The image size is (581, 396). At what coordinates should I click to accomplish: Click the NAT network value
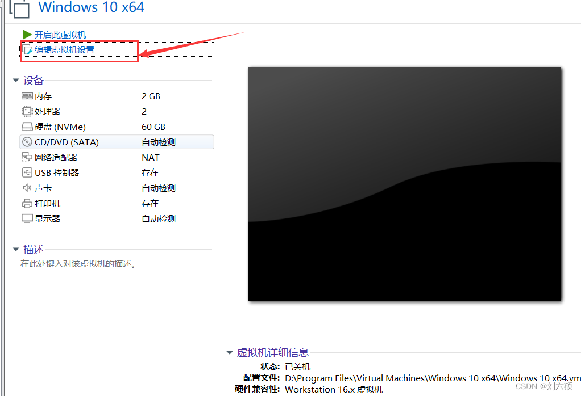(x=151, y=158)
